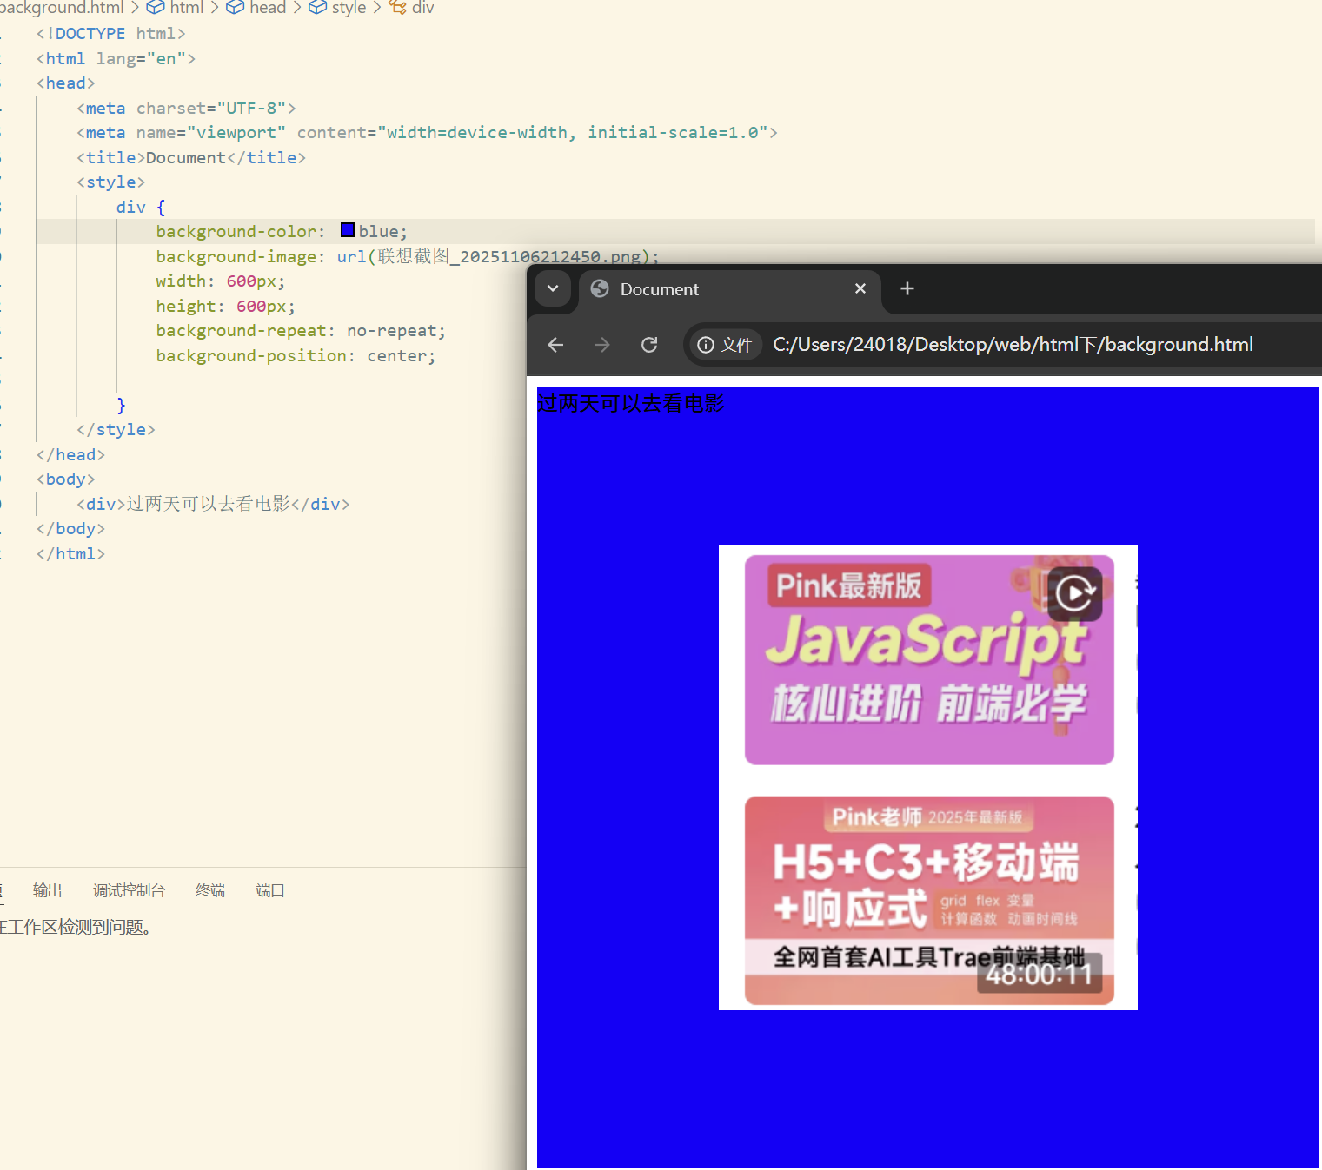
Task: Open the tab search dropdown chevron
Action: (x=553, y=288)
